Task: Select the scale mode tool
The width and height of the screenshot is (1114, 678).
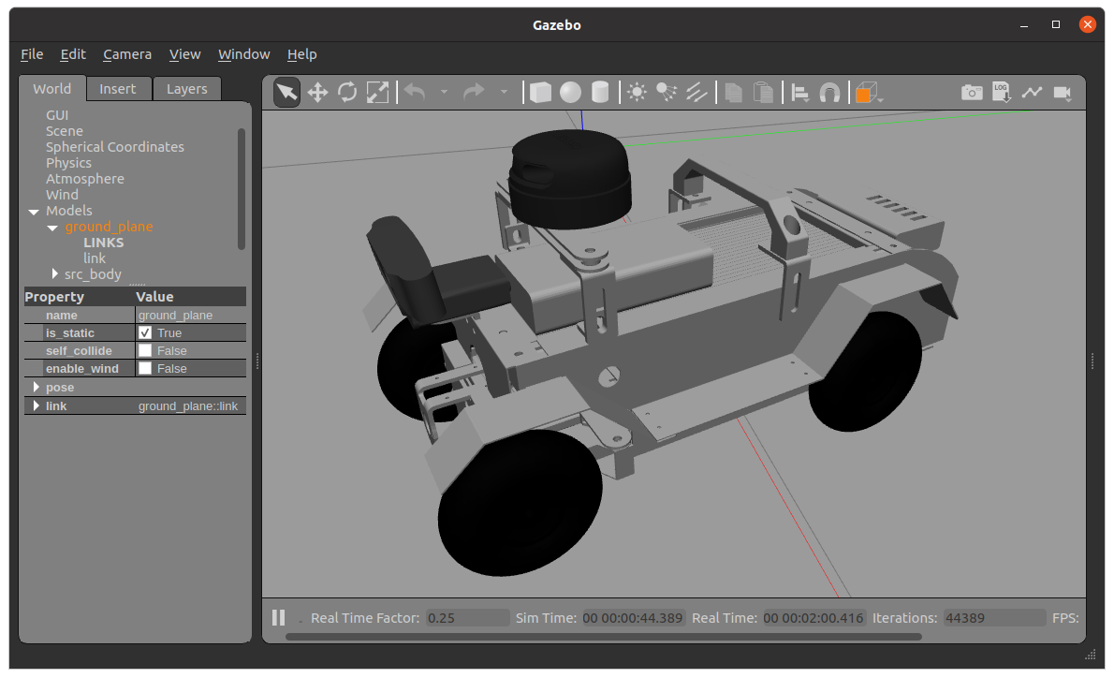Action: 377,92
